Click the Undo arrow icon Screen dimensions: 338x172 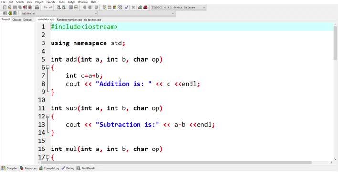[45, 7]
